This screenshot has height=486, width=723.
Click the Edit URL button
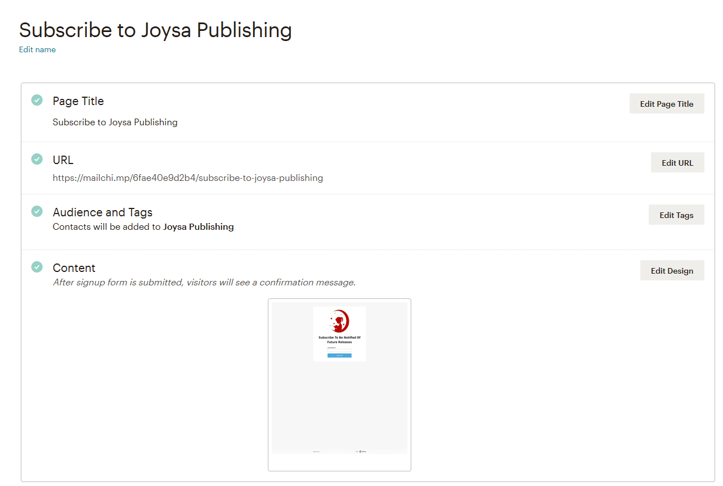(677, 162)
